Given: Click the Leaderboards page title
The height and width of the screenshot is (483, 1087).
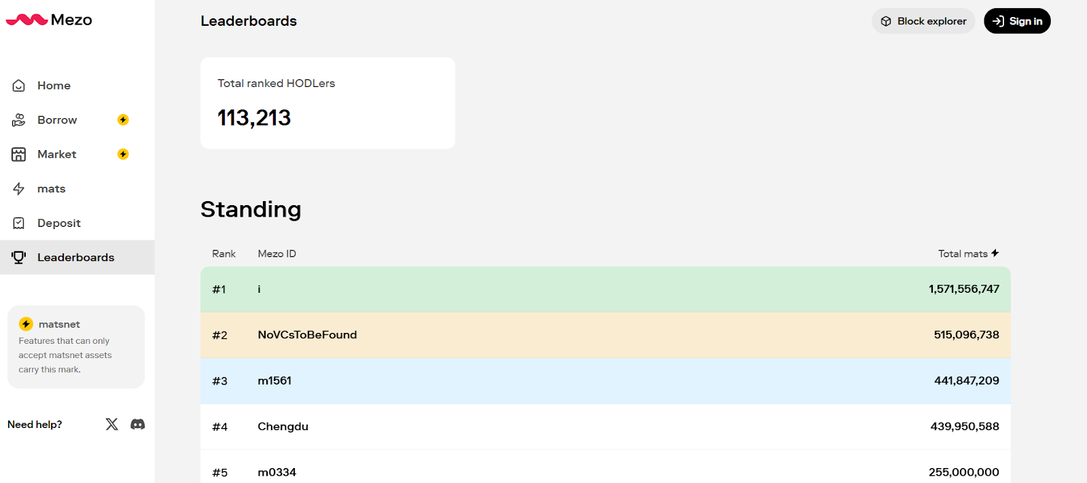Looking at the screenshot, I should tap(249, 21).
